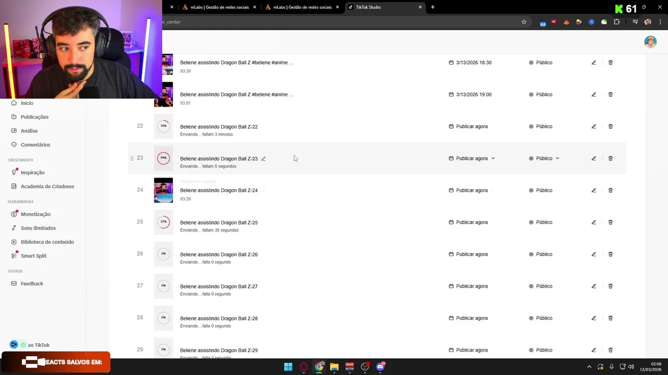
Task: Edit the Dragon Ball Z-24 post
Action: coord(593,190)
